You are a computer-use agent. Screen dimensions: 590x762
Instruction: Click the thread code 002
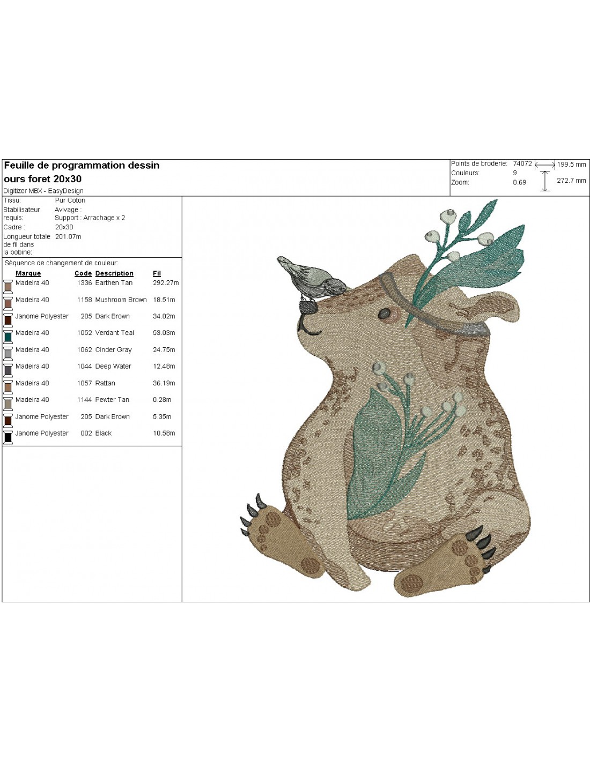point(86,434)
